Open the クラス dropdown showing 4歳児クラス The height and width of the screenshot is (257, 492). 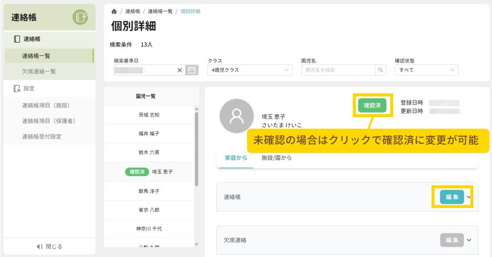250,70
